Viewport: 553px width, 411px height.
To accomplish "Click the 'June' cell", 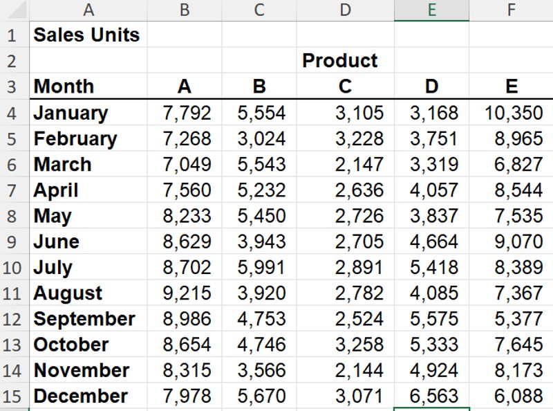I will [x=88, y=241].
